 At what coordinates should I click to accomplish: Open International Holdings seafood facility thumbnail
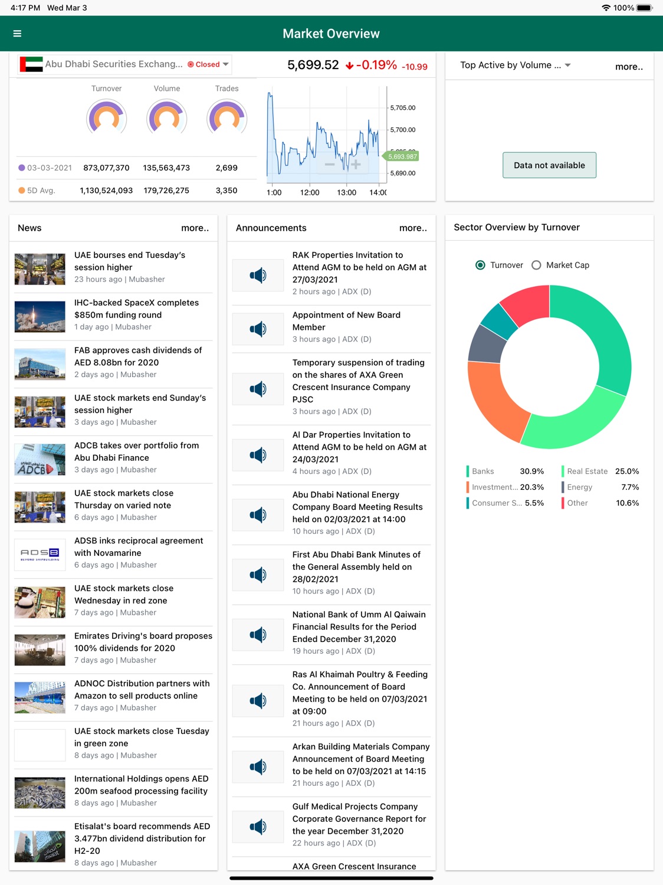tap(40, 792)
